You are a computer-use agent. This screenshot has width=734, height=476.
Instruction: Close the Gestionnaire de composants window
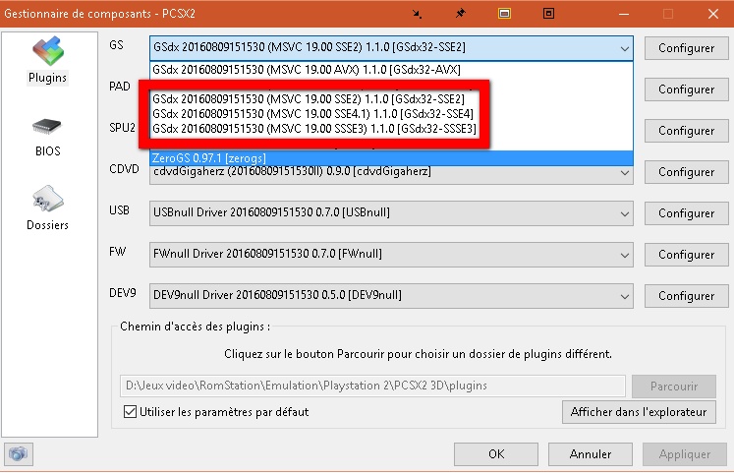(x=713, y=14)
